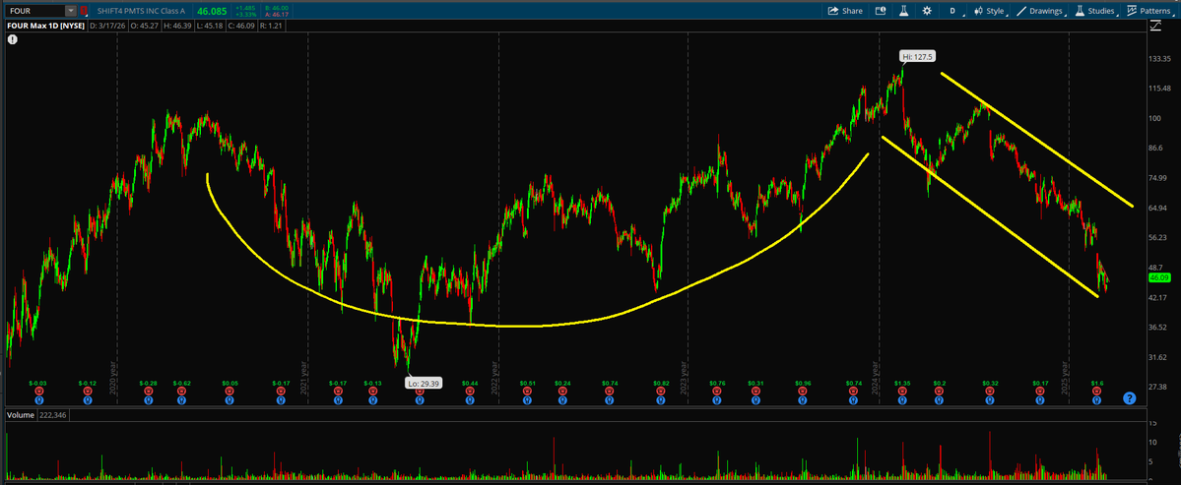Viewport: 1181px width, 485px height.
Task: Click the 74.99 price axis label
Action: point(1158,177)
